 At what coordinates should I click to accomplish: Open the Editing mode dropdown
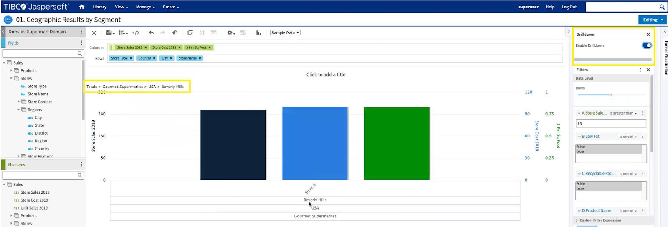point(653,20)
